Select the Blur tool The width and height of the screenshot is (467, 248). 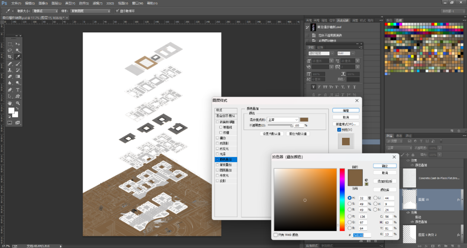(10, 83)
